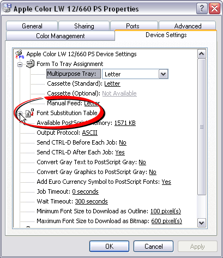Image resolution: width=223 pixels, height=258 pixels.
Task: Close the Properties dialog with the X button
Action: [x=214, y=9]
